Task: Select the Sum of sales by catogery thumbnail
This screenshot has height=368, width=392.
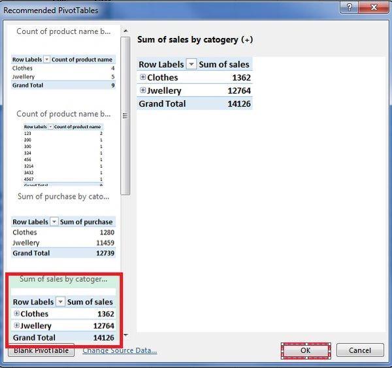Action: coord(63,309)
